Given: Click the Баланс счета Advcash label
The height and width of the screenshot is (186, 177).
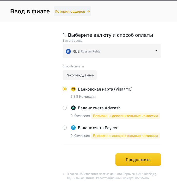Looking at the screenshot, I should tap(99, 108).
